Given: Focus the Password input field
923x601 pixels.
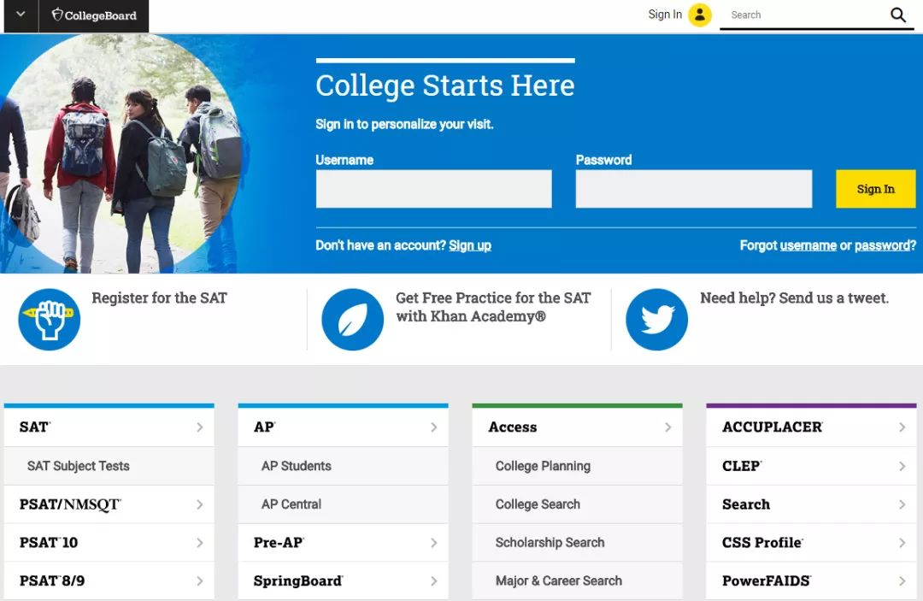Looking at the screenshot, I should (x=693, y=189).
